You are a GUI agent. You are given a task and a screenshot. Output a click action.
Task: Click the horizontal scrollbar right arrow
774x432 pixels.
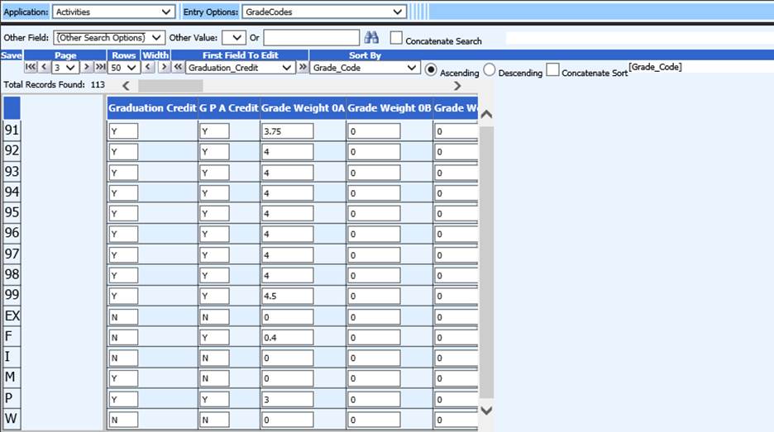click(x=457, y=86)
